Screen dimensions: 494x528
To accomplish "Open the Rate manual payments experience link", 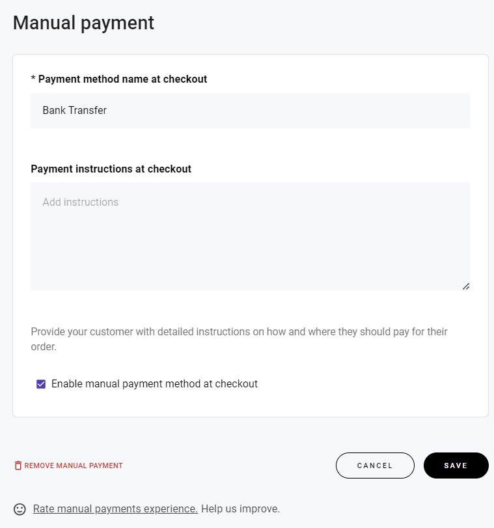I will tap(115, 508).
